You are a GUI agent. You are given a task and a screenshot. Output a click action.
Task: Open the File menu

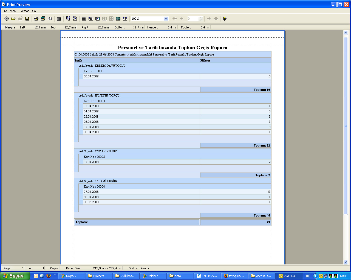tap(5, 11)
